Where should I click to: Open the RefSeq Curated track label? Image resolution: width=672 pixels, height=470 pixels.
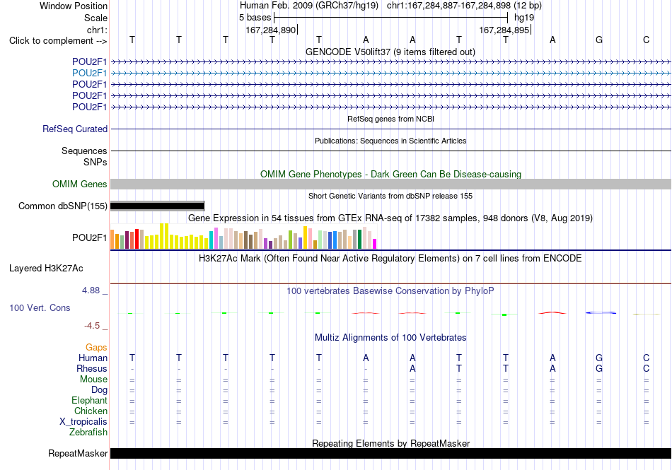[75, 129]
